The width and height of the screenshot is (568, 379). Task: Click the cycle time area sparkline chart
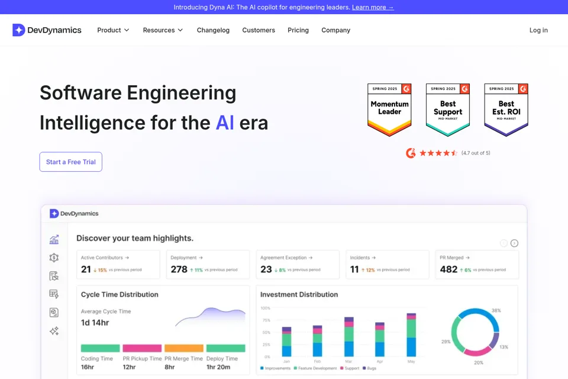210,317
